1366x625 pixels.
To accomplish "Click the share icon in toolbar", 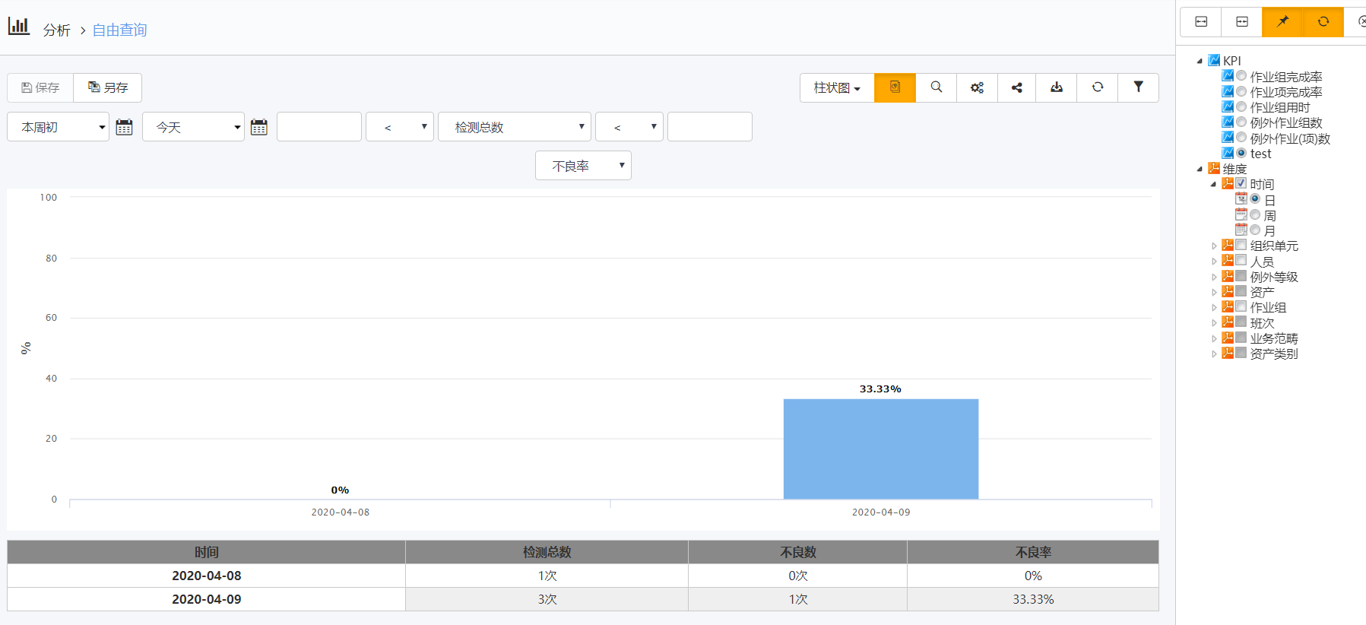I will click(1016, 87).
